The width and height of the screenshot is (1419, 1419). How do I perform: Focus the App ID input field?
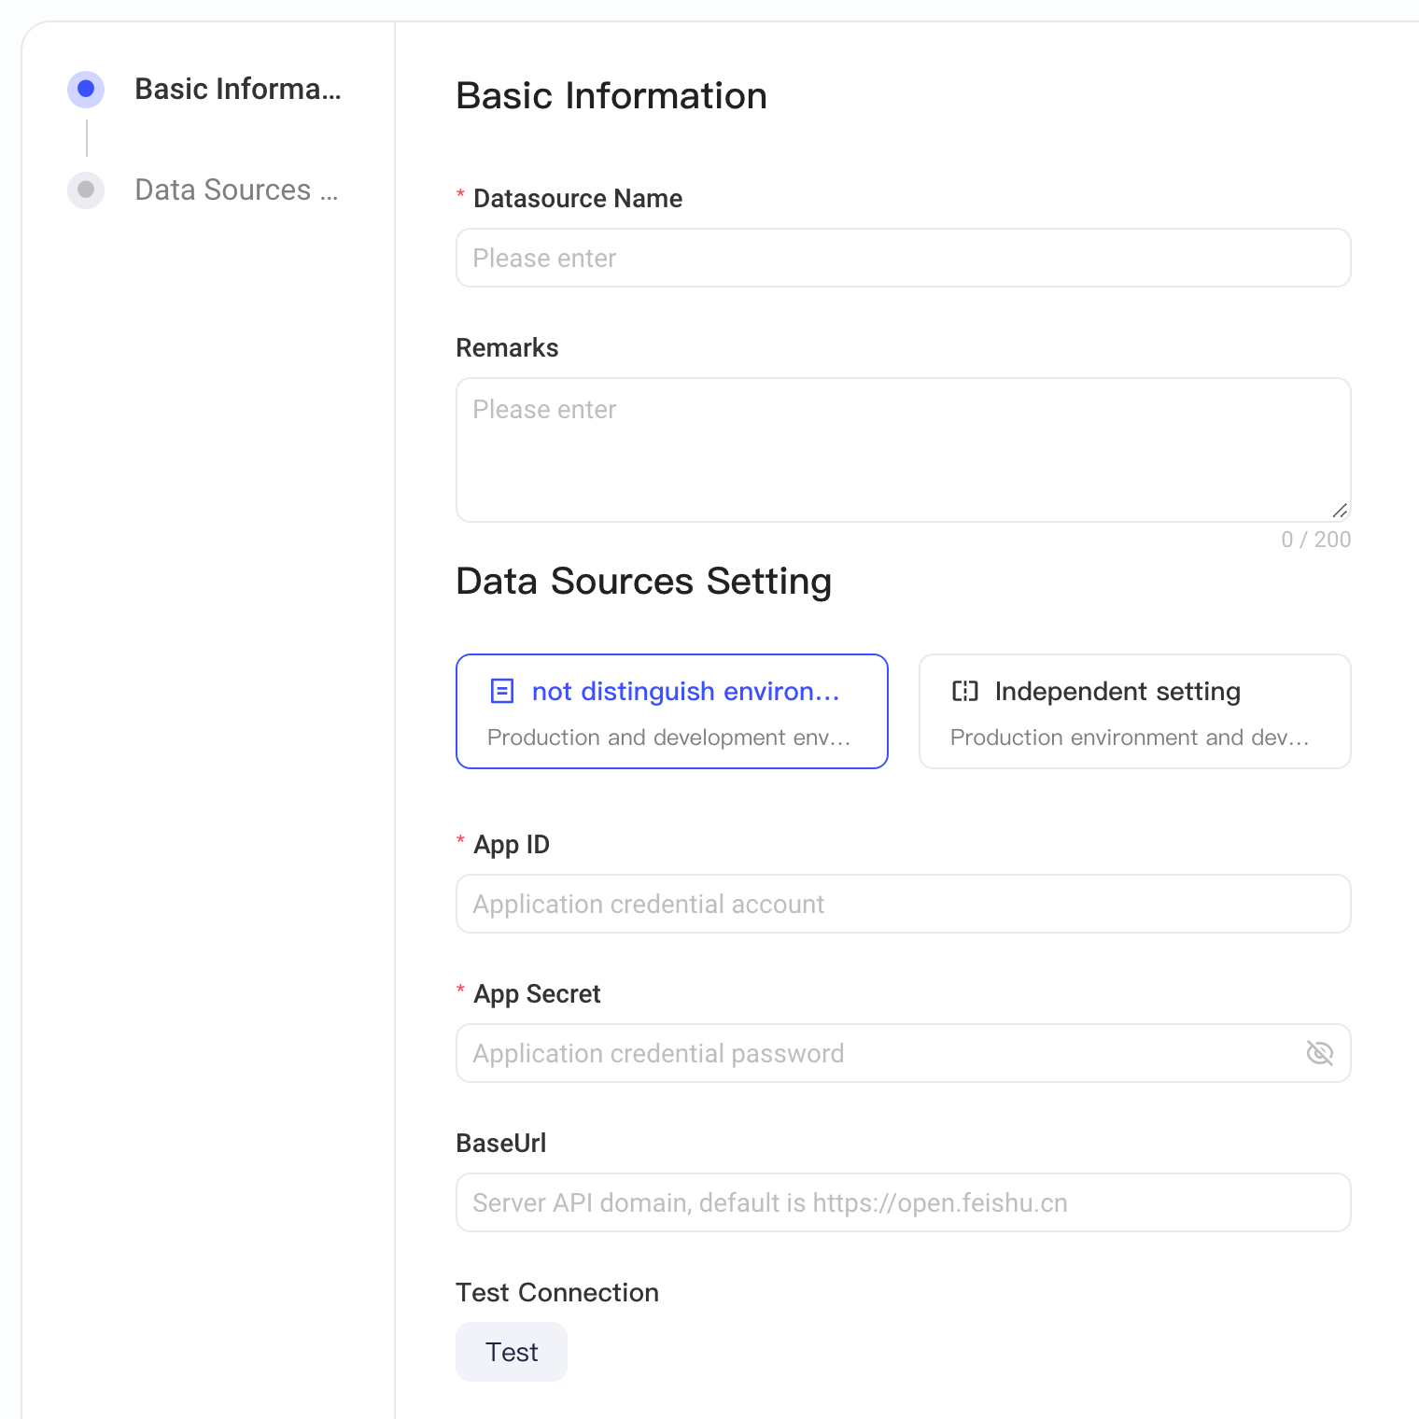click(x=904, y=904)
